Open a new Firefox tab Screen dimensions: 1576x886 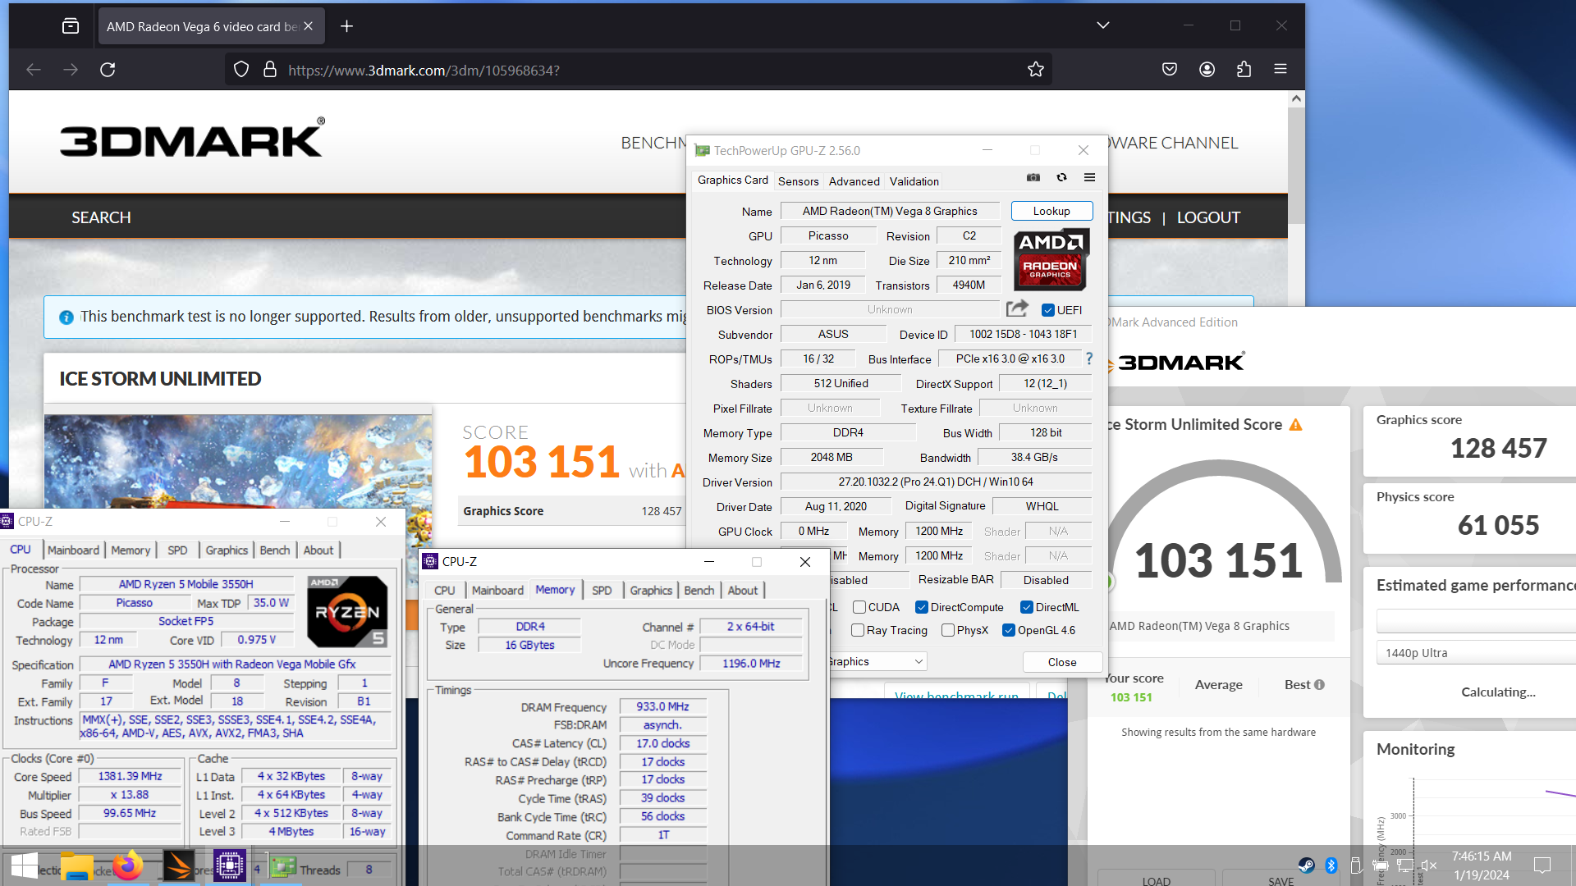(346, 26)
